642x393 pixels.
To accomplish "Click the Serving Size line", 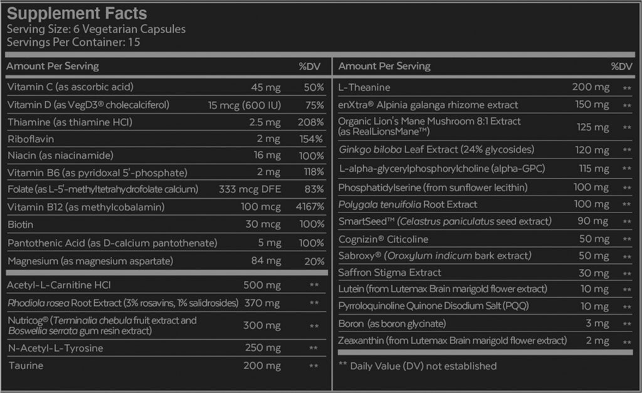I will (x=96, y=29).
